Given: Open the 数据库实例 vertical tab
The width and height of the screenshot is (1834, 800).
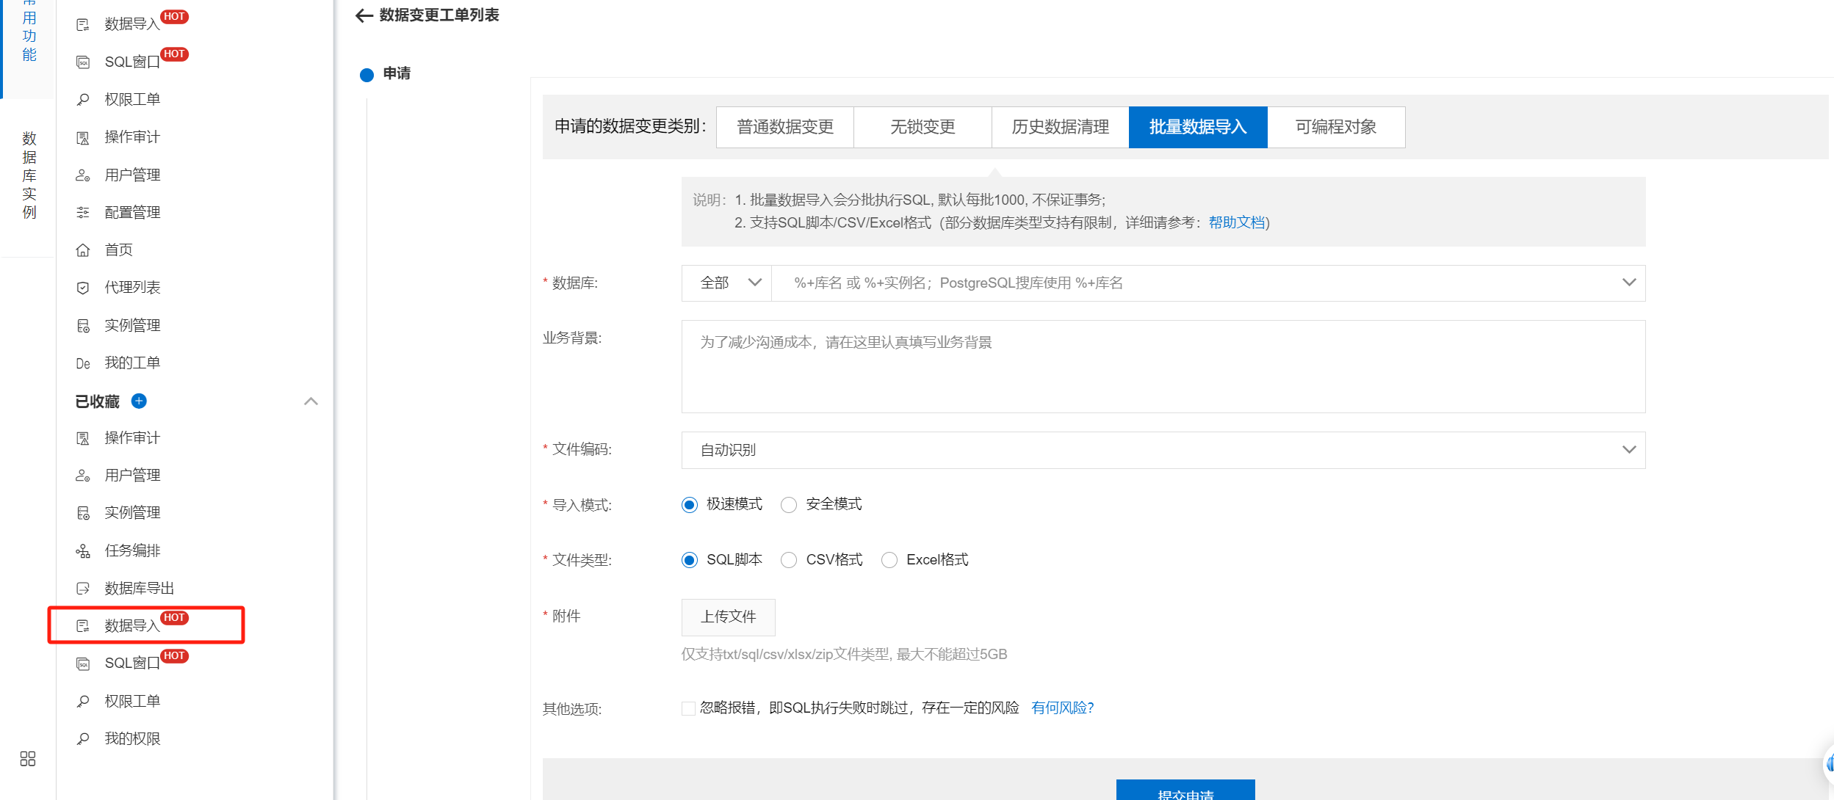Looking at the screenshot, I should coord(29,175).
